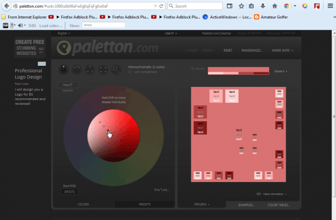Expand the MORE INFO dropdown
336x220 pixels.
click(x=282, y=51)
